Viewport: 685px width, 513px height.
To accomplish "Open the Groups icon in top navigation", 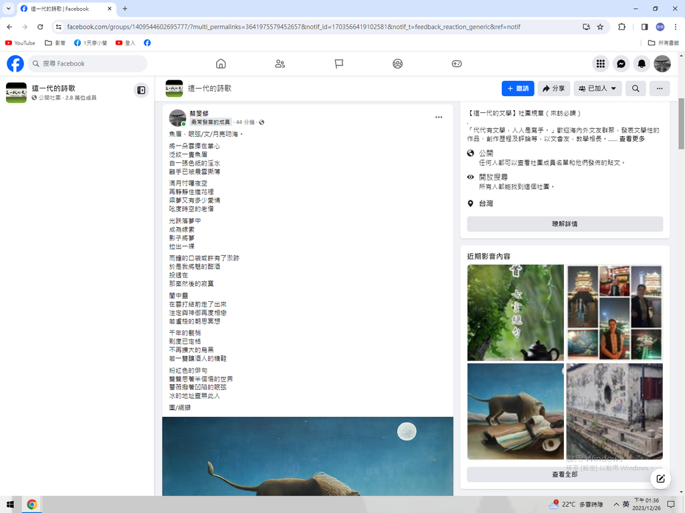I will pyautogui.click(x=397, y=63).
